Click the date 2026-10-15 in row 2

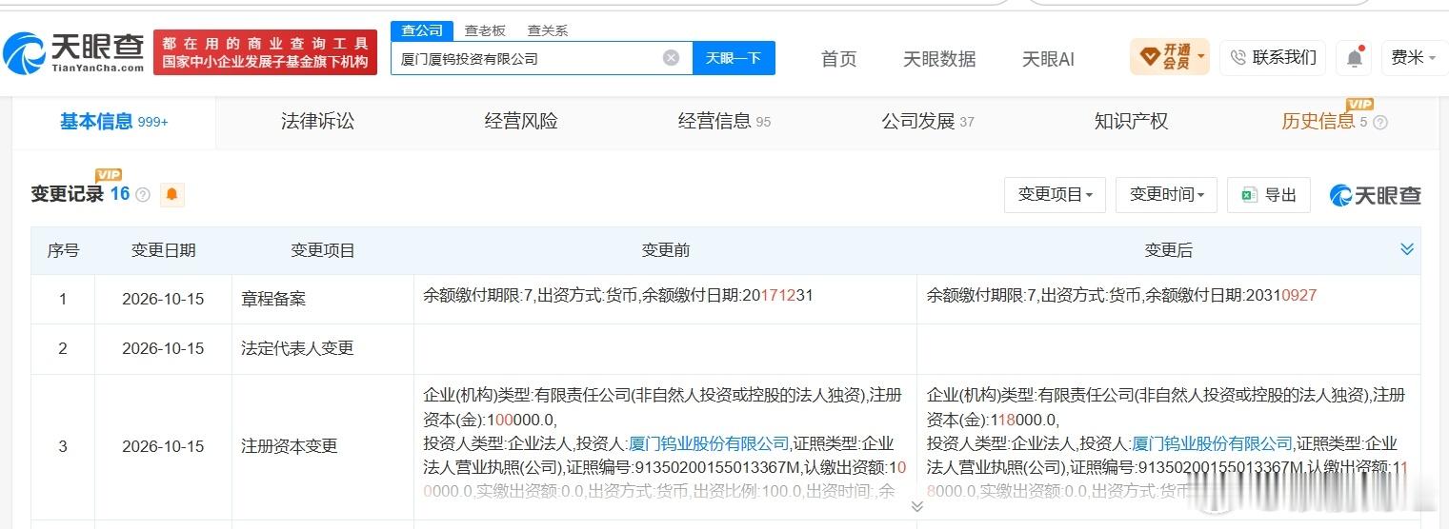tap(163, 348)
